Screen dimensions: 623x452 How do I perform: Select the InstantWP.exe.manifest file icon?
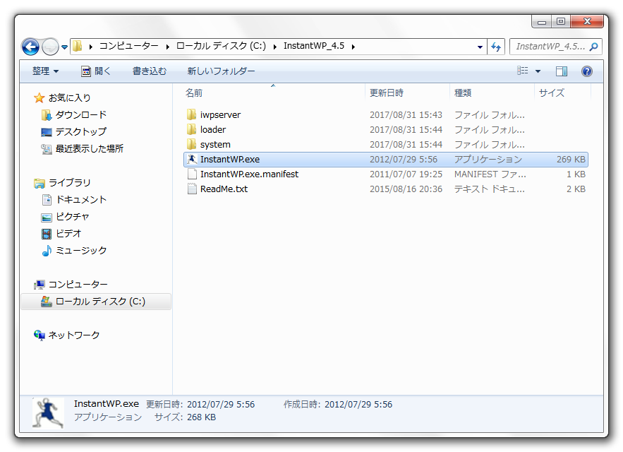tap(192, 174)
